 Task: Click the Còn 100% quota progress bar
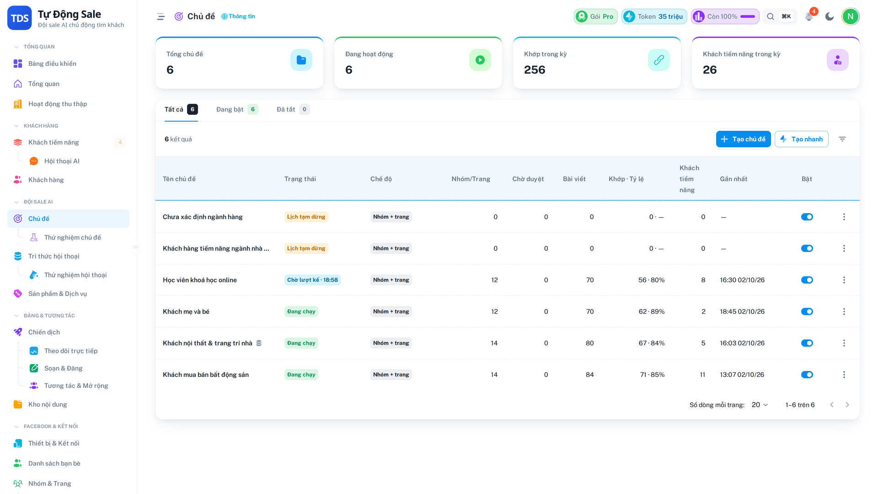(725, 16)
